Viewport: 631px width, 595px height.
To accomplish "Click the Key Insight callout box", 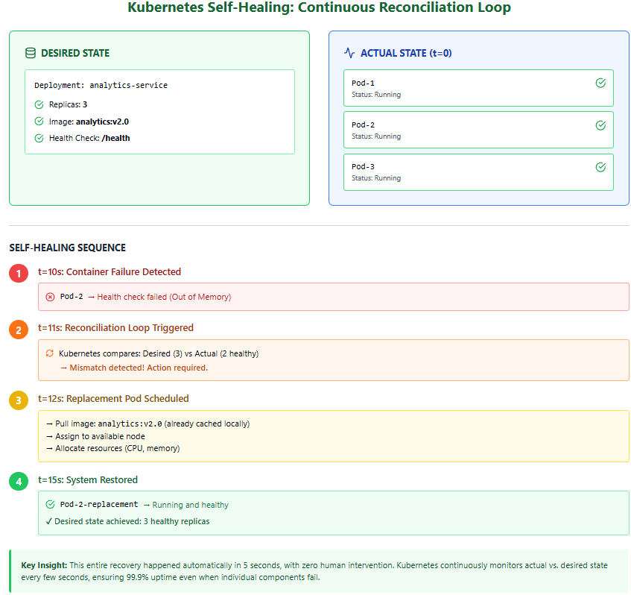I will tap(318, 571).
